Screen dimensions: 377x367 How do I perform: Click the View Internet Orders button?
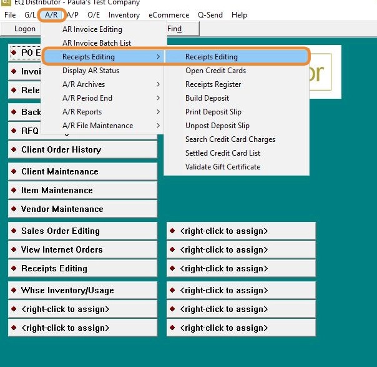[82, 249]
